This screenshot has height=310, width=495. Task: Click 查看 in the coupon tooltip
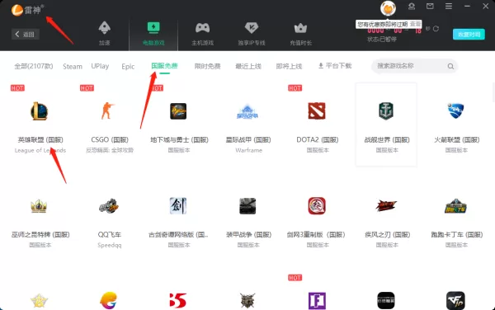pyautogui.click(x=415, y=24)
